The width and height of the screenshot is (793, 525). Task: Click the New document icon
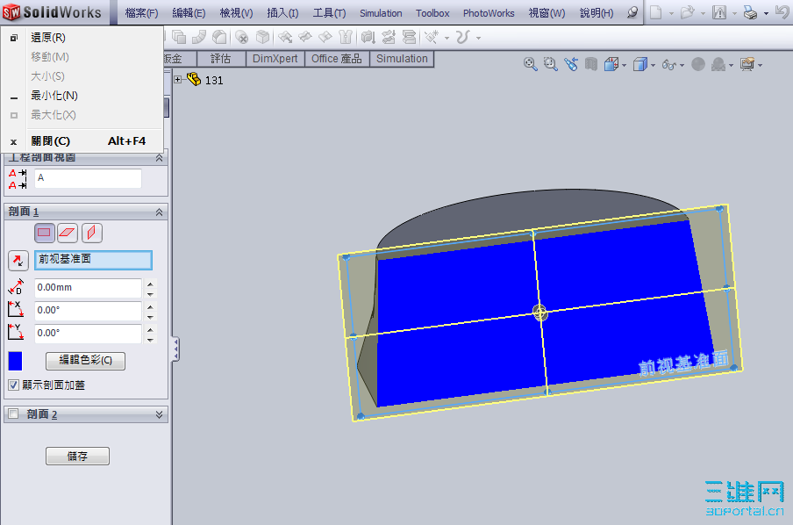click(x=656, y=12)
